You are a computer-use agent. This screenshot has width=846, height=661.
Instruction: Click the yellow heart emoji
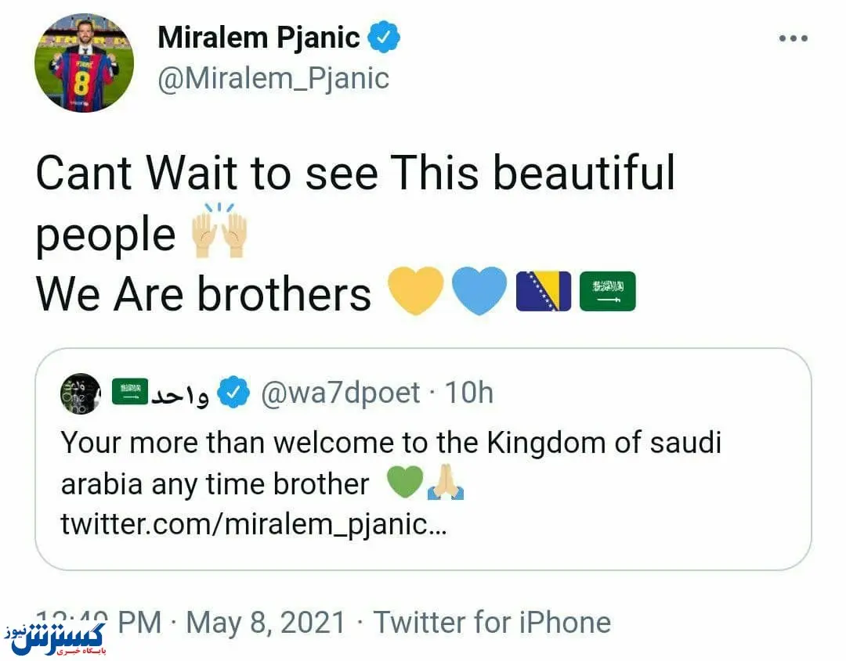click(418, 290)
